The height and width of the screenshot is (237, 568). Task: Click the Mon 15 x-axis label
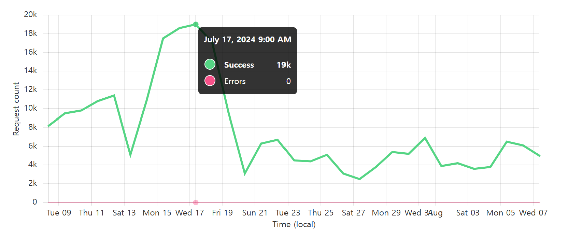(157, 213)
